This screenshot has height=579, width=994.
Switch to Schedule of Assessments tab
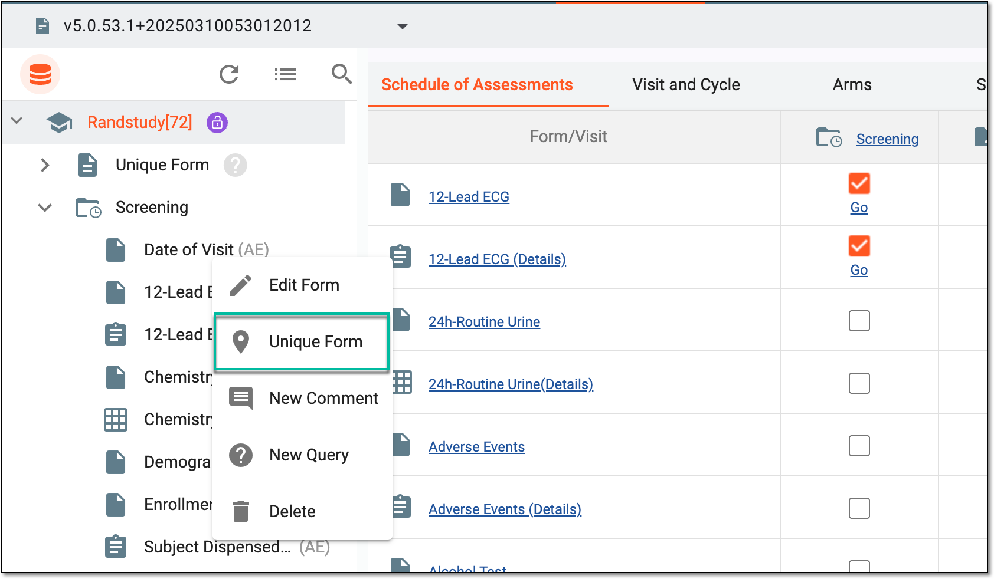[477, 85]
